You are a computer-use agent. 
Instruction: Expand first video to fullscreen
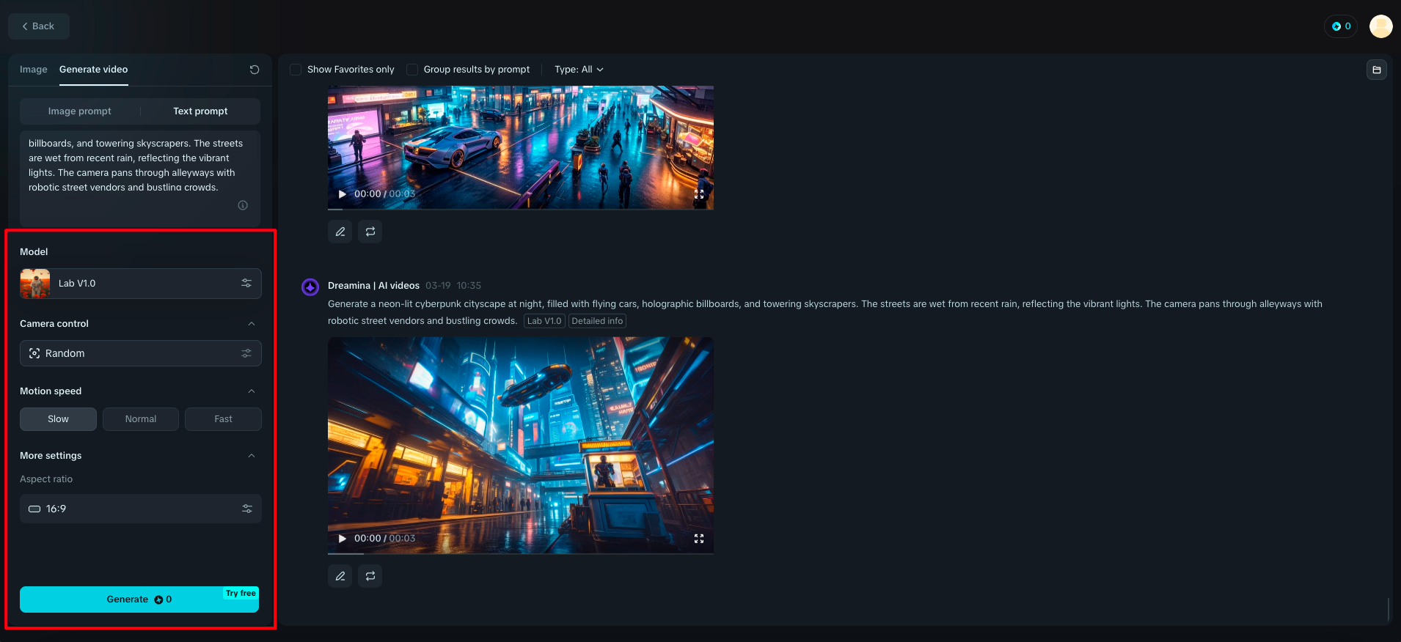699,194
